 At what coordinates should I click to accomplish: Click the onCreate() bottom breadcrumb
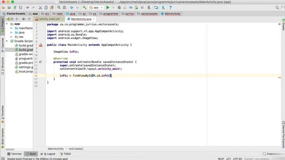[76, 149]
